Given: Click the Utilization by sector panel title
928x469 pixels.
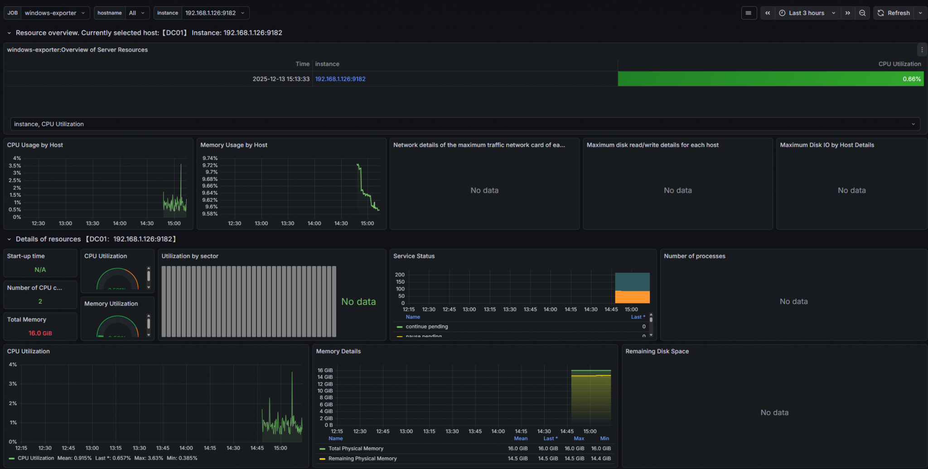Looking at the screenshot, I should [190, 256].
